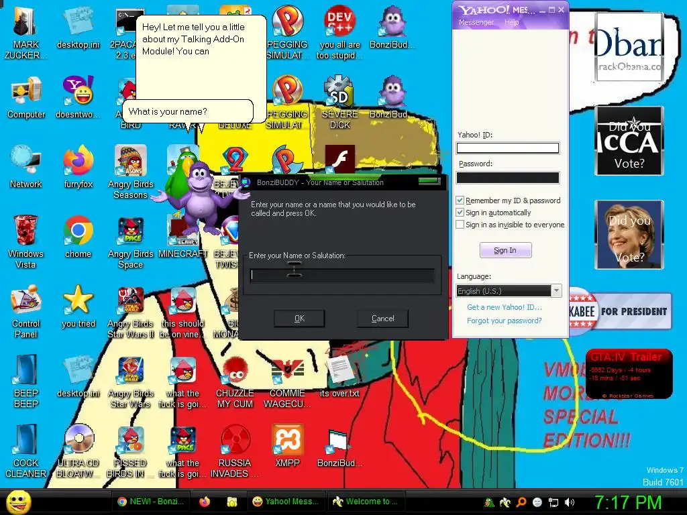Toggle 'Remember my ID & password' checkbox
Viewport: 687px width, 515px height.
pos(460,200)
